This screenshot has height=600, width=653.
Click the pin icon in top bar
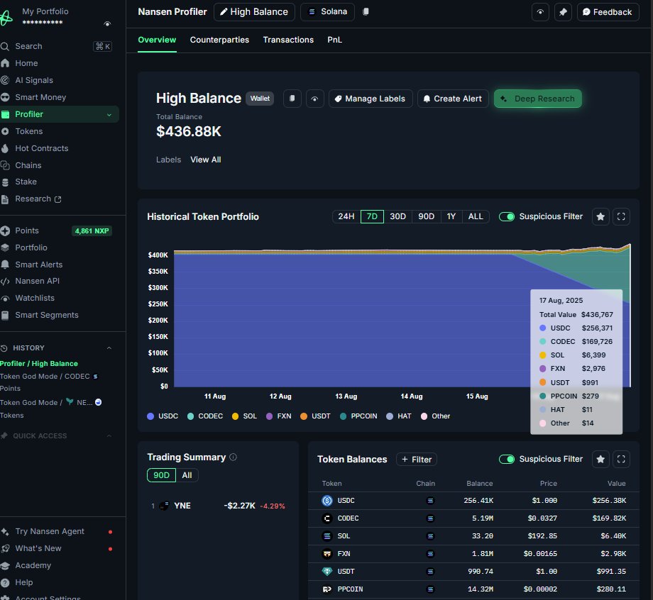click(x=563, y=12)
